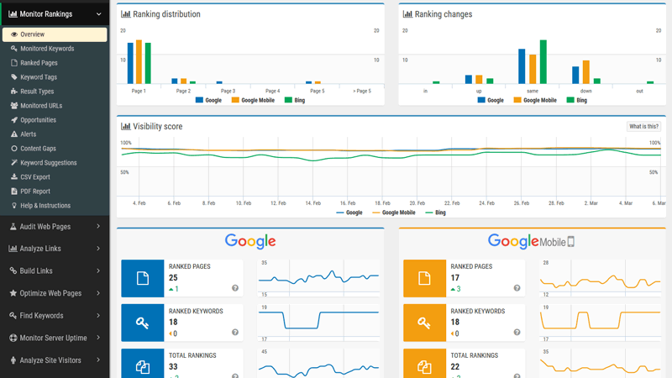
Task: Expand Analyze Site Visitors chevron
Action: (x=98, y=360)
